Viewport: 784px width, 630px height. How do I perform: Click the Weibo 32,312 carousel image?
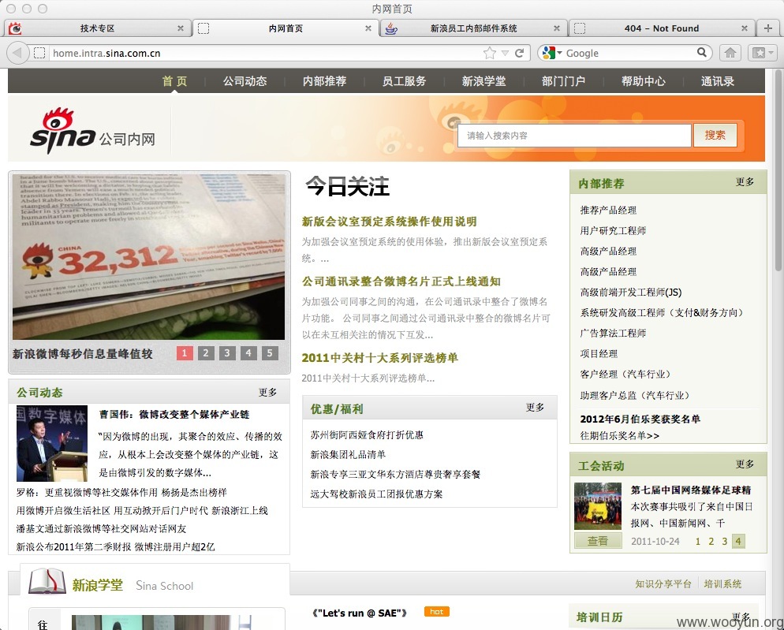point(148,256)
